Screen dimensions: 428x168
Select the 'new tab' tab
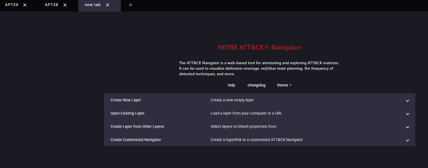pyautogui.click(x=93, y=5)
